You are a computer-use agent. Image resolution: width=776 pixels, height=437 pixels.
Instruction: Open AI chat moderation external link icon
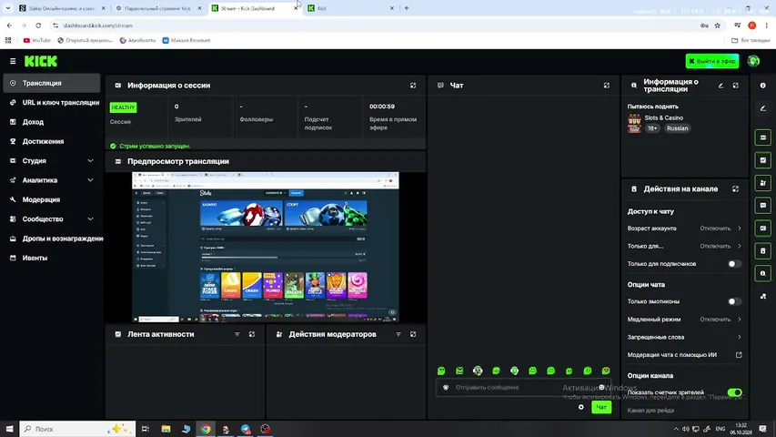[x=739, y=355]
